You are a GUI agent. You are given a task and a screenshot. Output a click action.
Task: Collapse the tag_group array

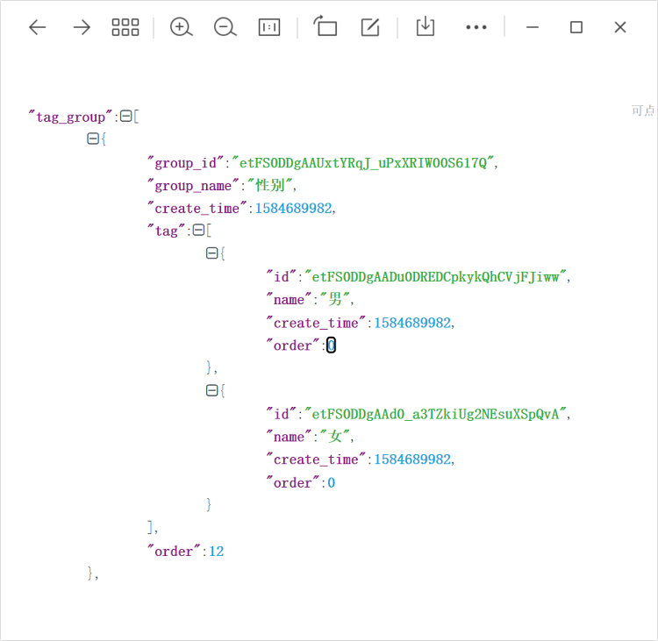tap(125, 116)
